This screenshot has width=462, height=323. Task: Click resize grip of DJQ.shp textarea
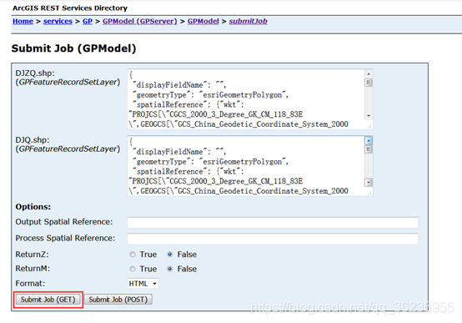point(369,193)
